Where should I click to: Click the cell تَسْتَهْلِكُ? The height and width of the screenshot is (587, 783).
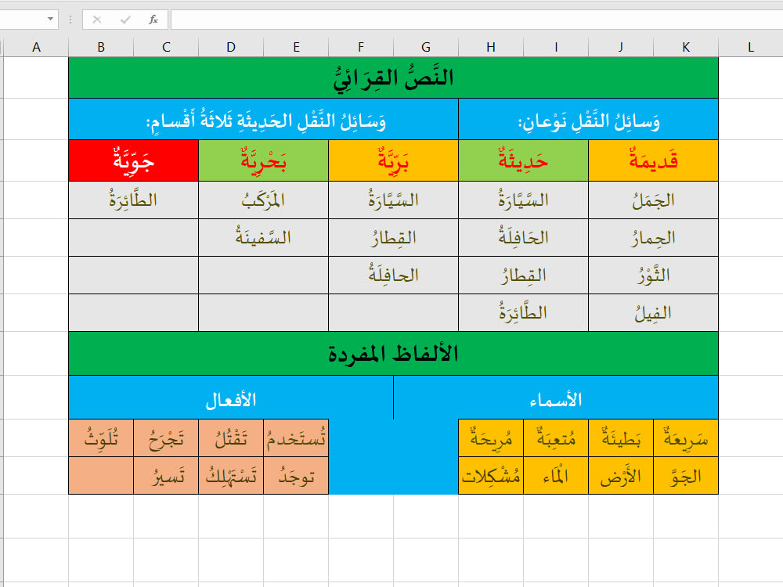coord(231,476)
